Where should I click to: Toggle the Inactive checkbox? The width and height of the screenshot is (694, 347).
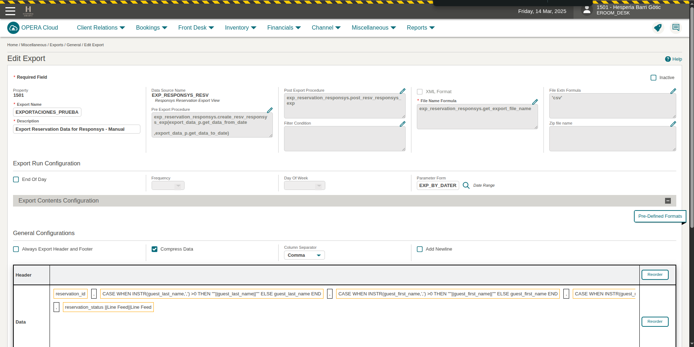[x=653, y=78]
